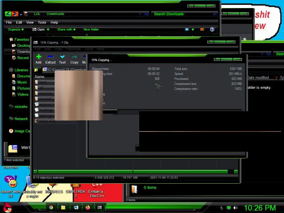Expand the Share with dropdown
Image resolution: width=284 pixels, height=213 pixels.
click(66, 29)
